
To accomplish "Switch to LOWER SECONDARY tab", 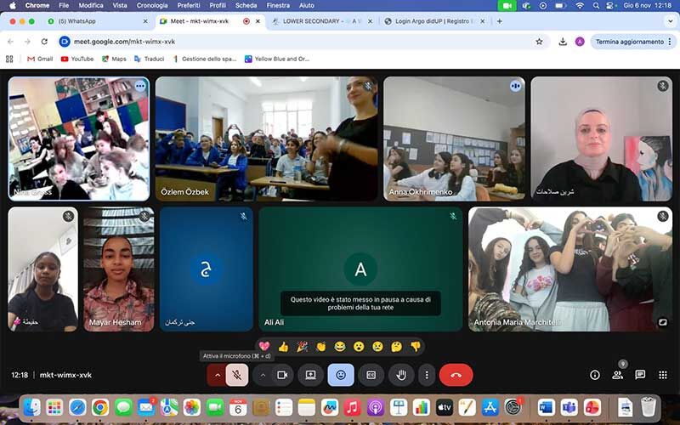I will point(321,21).
